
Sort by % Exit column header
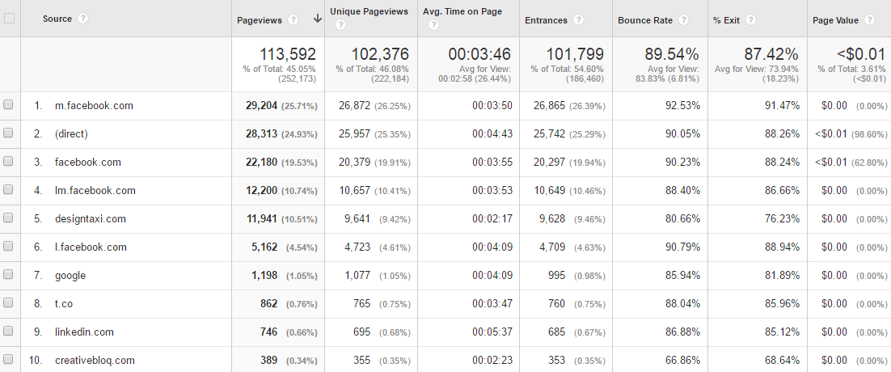coord(726,20)
